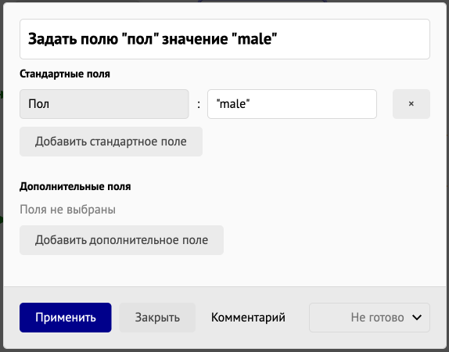
Task: Click the Поля не выбраны placeholder text
Action: point(67,210)
